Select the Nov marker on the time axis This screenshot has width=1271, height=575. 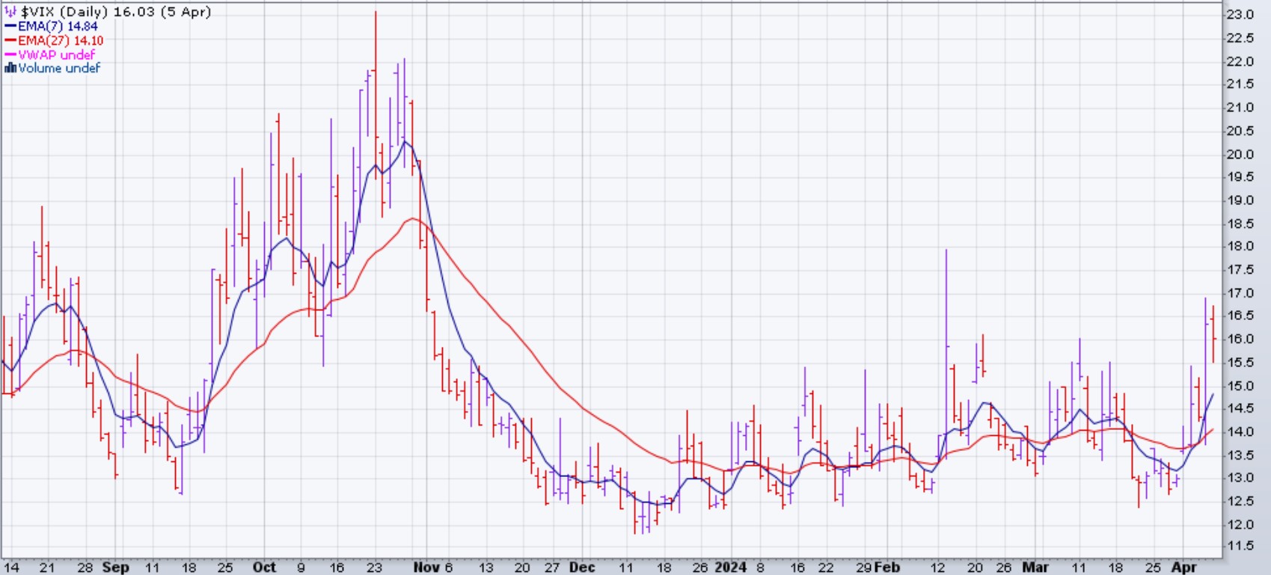coord(426,567)
